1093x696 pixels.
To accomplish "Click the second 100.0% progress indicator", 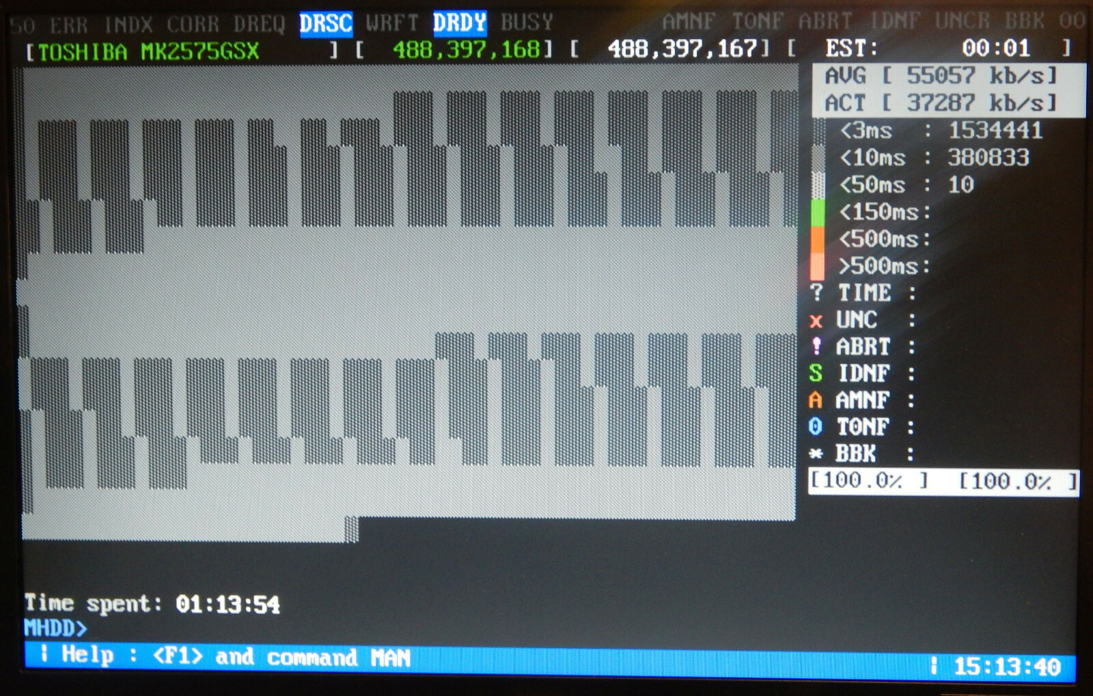I will (1018, 482).
